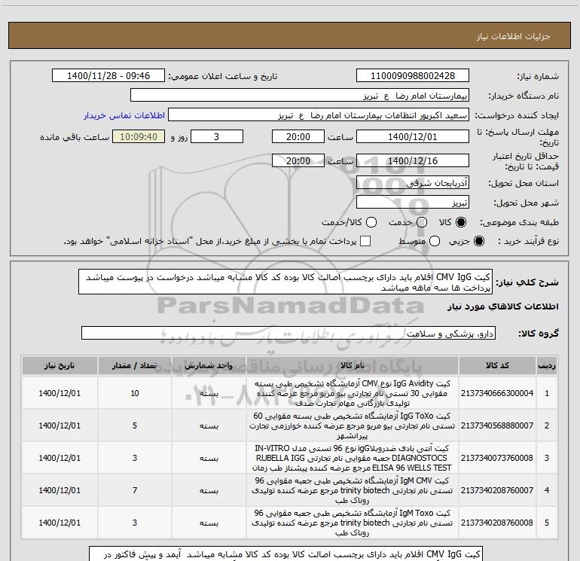The image size is (580, 561).
Task: Select product code 2137340568880007
Action: coord(497,425)
